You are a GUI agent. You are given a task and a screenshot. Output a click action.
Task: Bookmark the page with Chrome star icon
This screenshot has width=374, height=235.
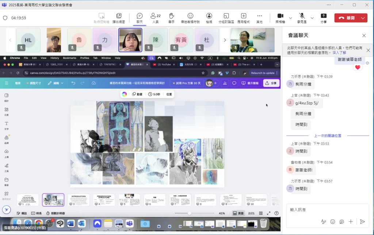coord(203,73)
